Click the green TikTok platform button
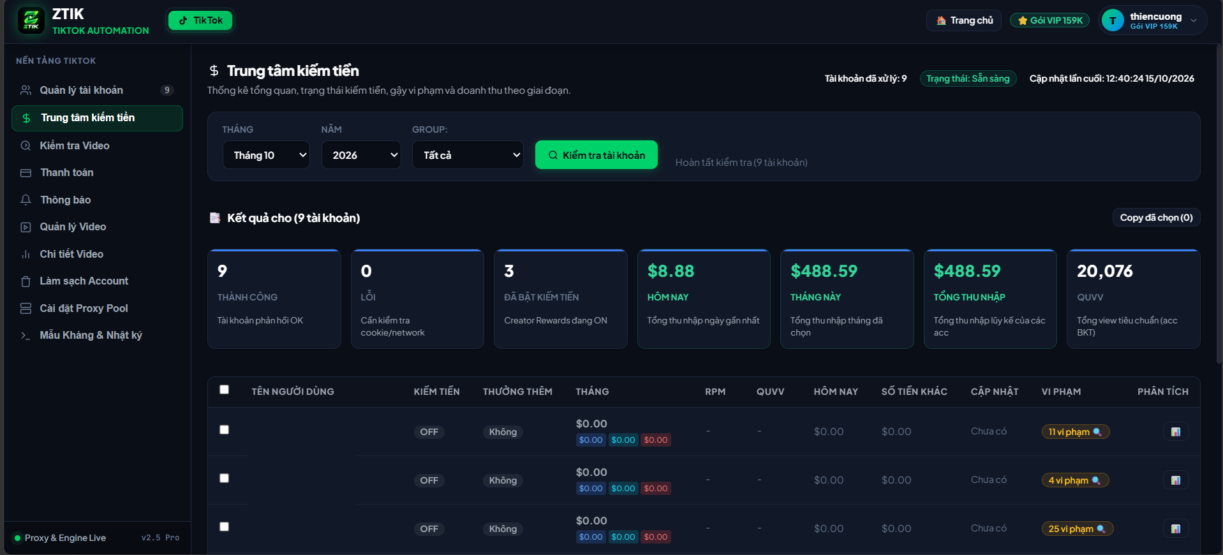1223x555 pixels. pos(201,20)
